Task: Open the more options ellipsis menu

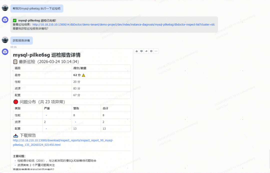Action: coord(156,51)
